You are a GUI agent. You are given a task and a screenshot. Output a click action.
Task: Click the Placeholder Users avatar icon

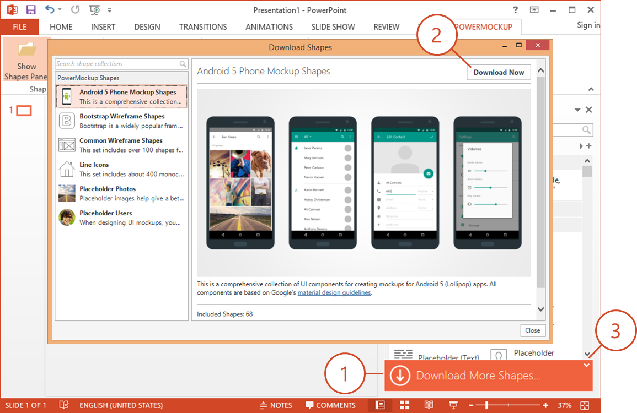click(67, 218)
